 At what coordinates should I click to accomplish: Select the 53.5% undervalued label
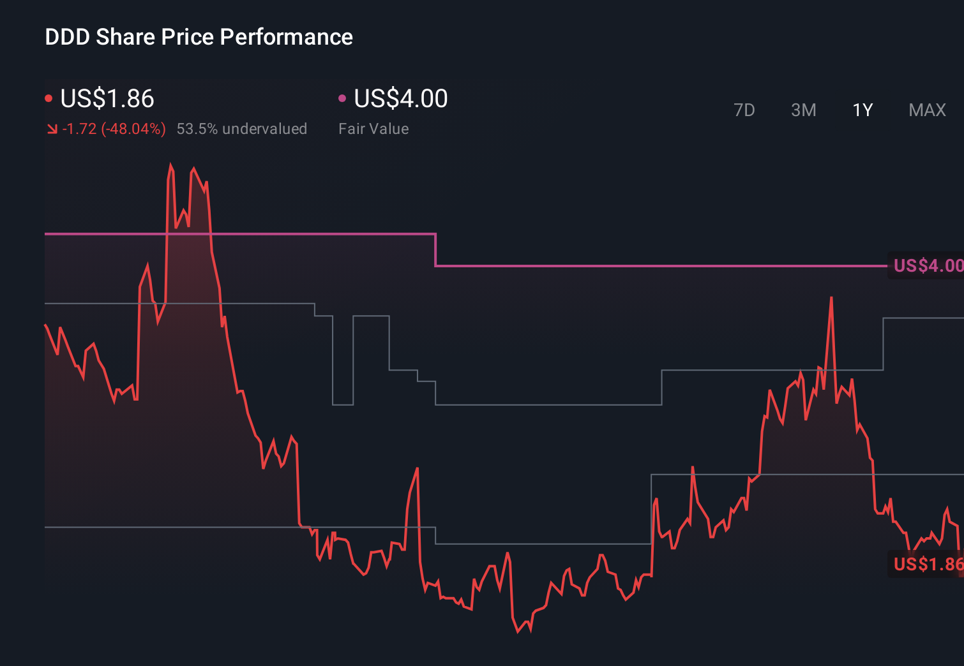(x=242, y=128)
